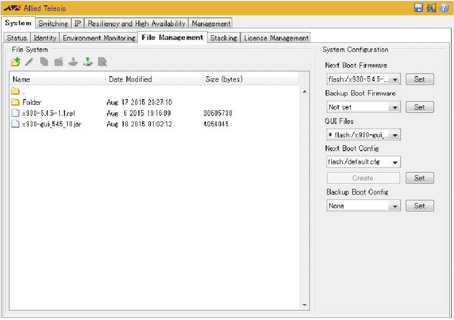Click the new folder icon in File System

click(x=15, y=62)
